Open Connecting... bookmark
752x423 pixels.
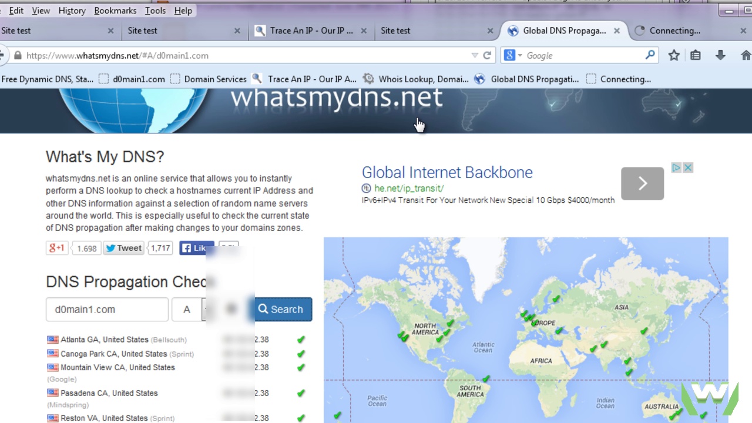[x=619, y=79]
